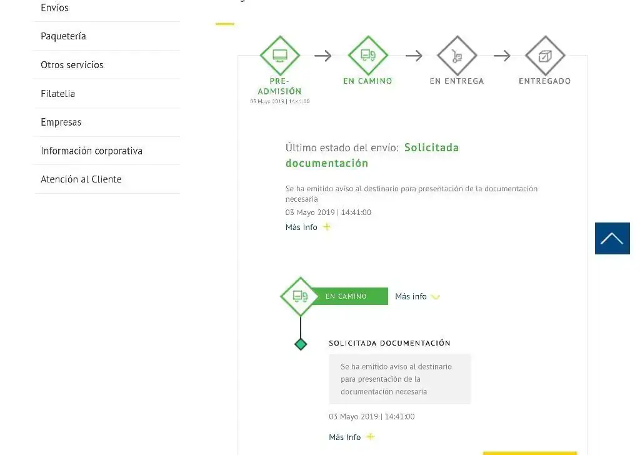The image size is (640, 455).
Task: Open the Paquetería menu item
Action: (63, 36)
